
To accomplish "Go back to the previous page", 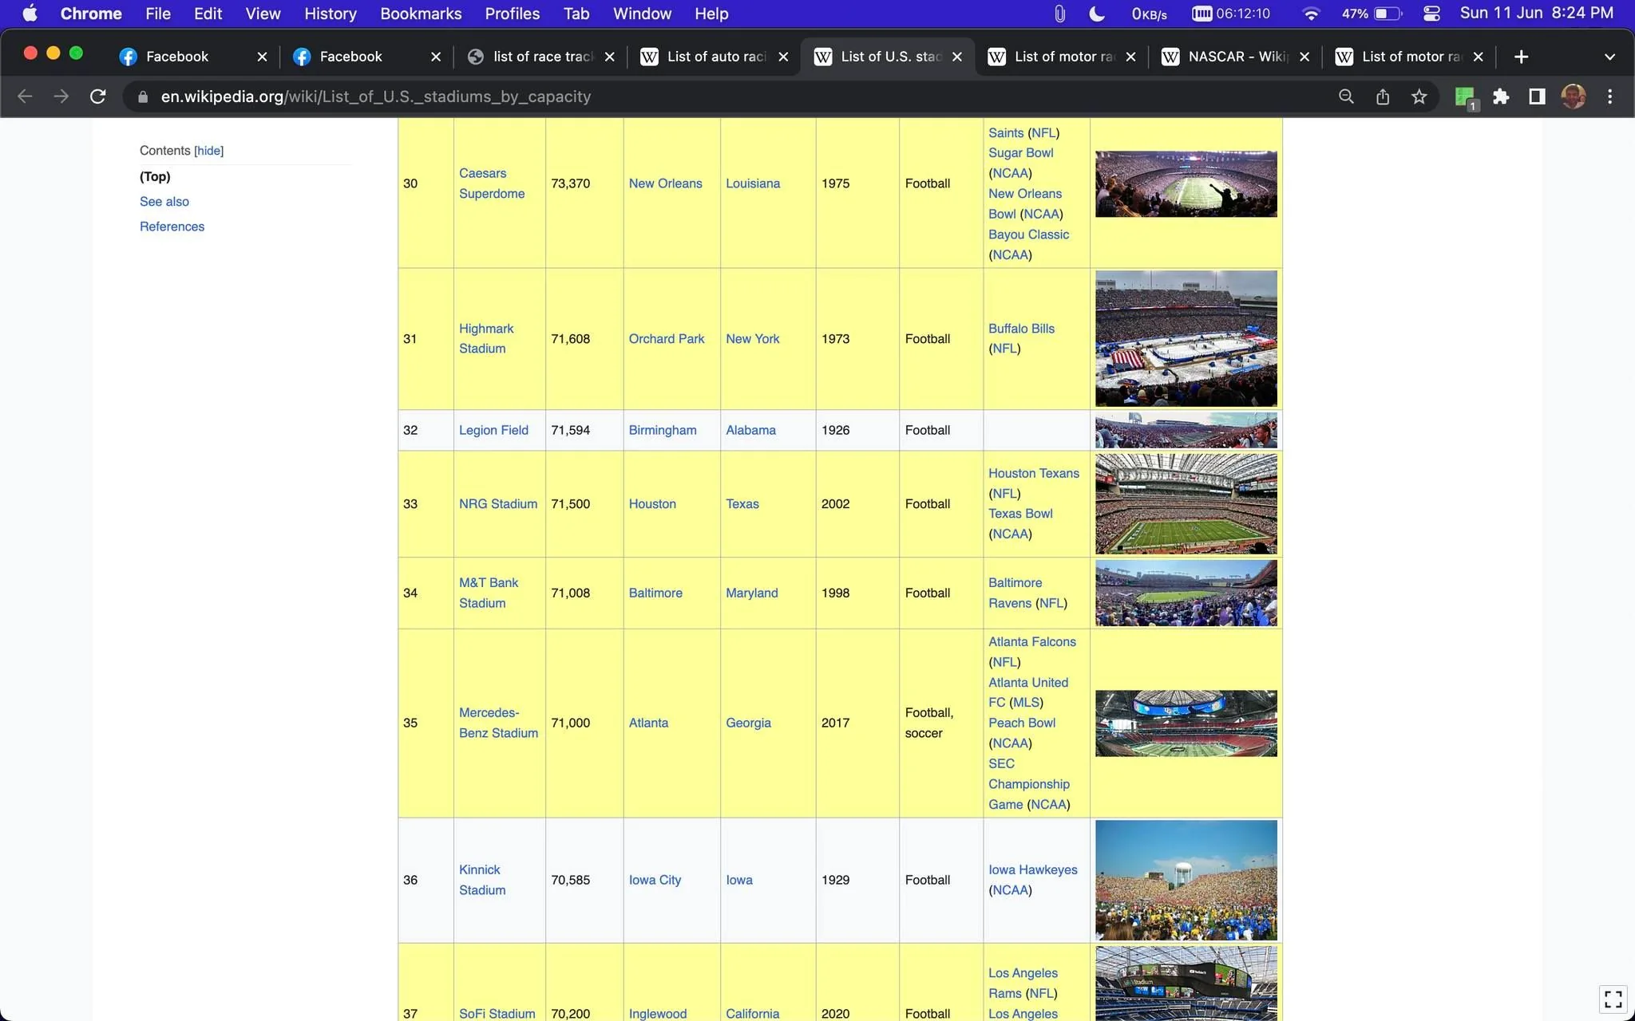I will (x=25, y=97).
